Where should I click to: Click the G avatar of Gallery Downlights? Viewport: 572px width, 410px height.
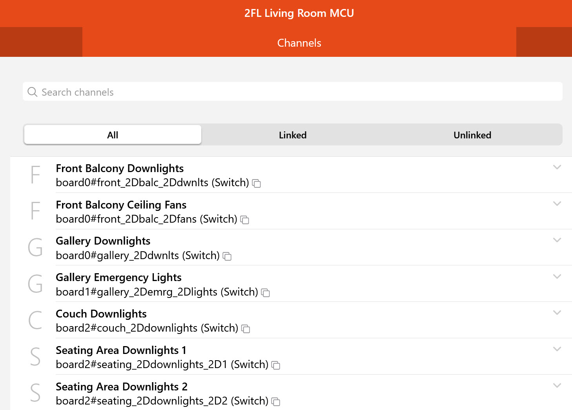point(35,247)
